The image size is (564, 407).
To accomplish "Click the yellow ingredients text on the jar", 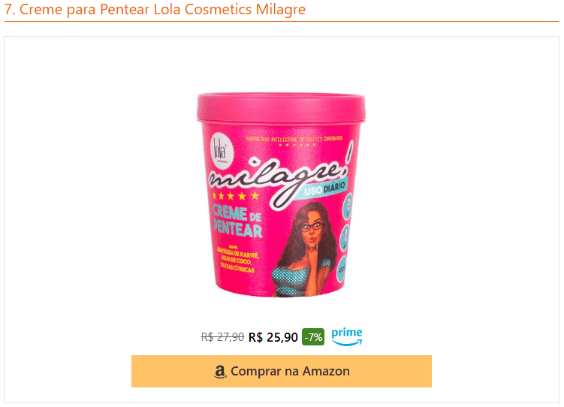I will [237, 260].
